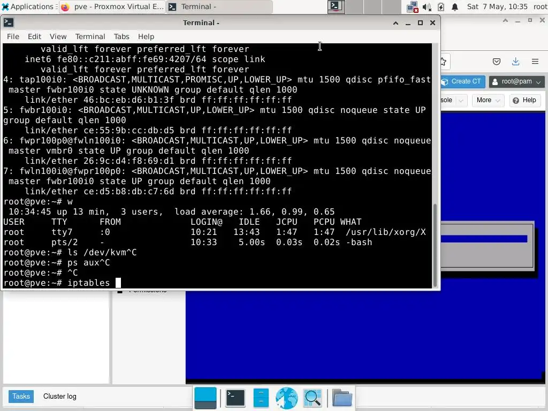The width and height of the screenshot is (548, 411).
Task: Click the Sat 7 May clock
Action: 497,6
